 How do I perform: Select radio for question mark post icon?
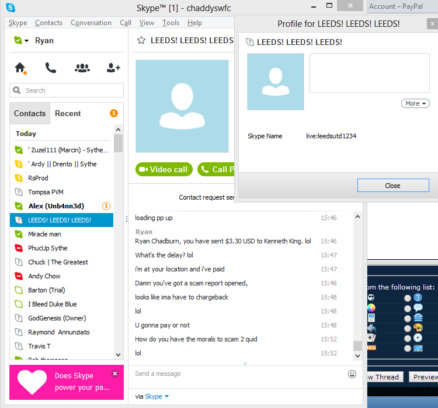(408, 298)
